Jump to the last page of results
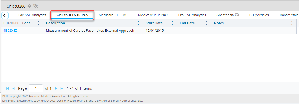The image size is (299, 104). 62,88
